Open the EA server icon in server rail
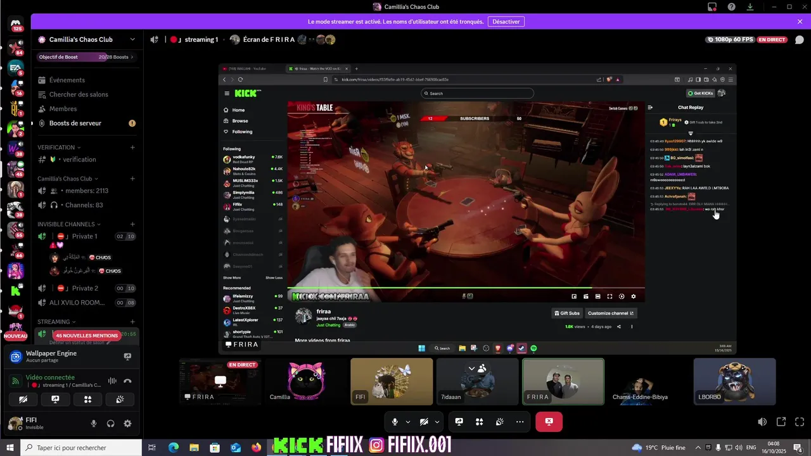 click(x=16, y=67)
